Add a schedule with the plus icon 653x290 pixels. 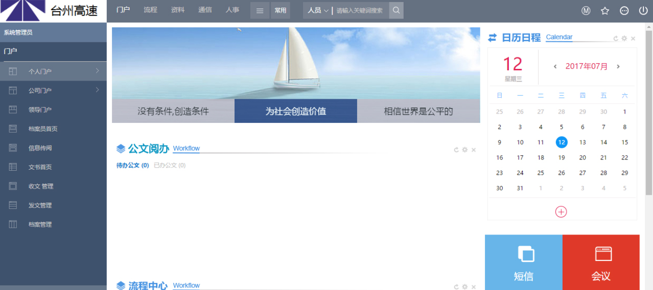(x=561, y=212)
